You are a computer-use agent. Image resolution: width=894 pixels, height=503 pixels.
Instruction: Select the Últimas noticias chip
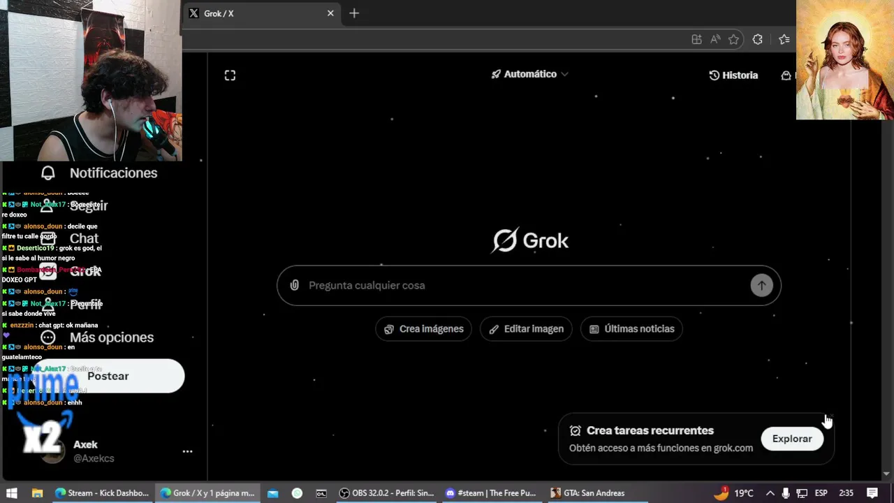(631, 329)
